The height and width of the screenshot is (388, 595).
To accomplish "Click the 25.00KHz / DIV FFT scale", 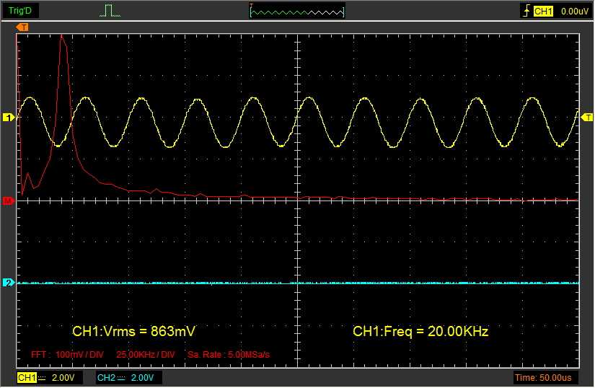I will tap(146, 355).
